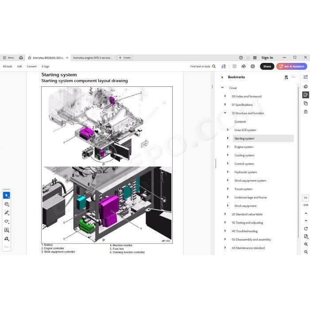Click the add bookmark icon
Screen dimensions: 310x310
click(x=286, y=77)
